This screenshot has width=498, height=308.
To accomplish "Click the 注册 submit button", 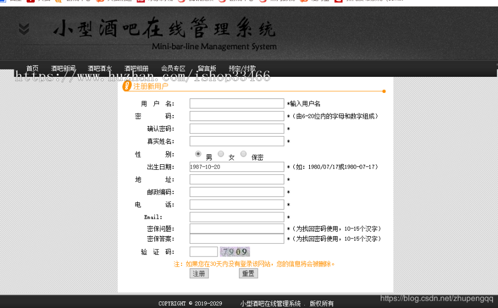I will (199, 273).
